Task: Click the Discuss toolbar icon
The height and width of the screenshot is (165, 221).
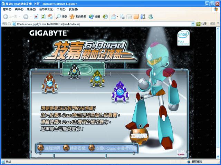Action: coord(136,17)
